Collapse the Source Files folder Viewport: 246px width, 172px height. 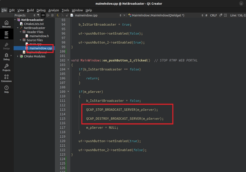tap(21, 40)
